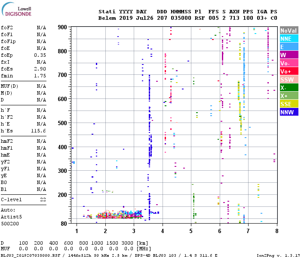Select the X- dark green legend swatch
Image resolution: width=301 pixels, height=258 pixels.
point(289,88)
